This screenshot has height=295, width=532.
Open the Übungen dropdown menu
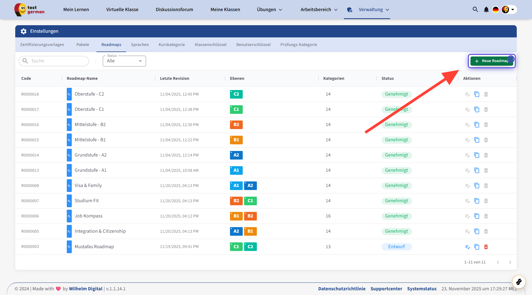coord(269,10)
